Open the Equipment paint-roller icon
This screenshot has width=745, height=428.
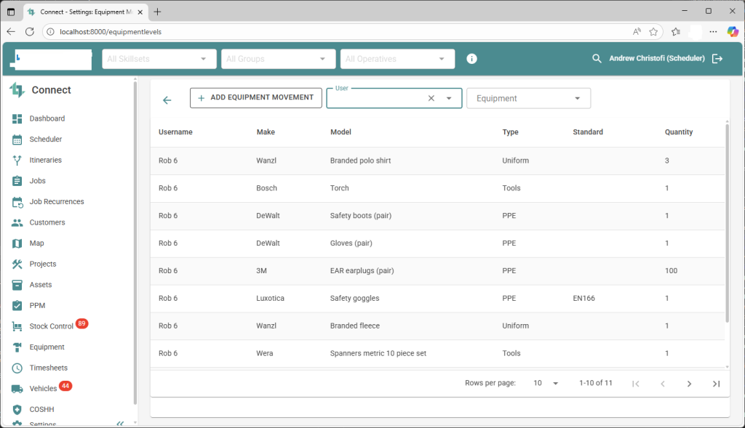pos(17,347)
